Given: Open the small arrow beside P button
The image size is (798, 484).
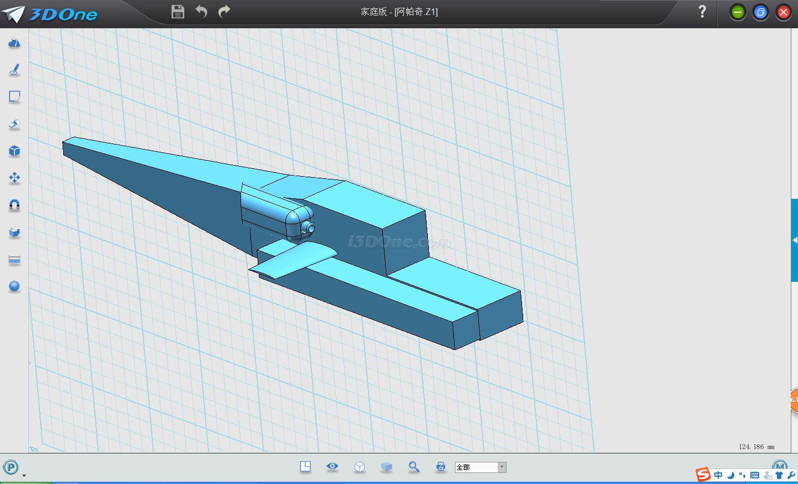Looking at the screenshot, I should 24,475.
